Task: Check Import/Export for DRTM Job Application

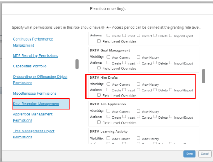Action: pyautogui.click(x=171, y=117)
